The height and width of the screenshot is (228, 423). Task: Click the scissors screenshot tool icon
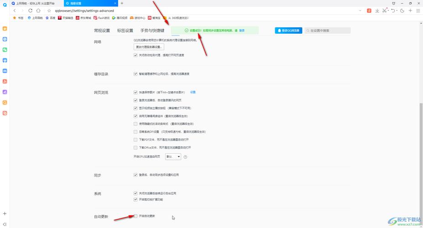[385, 10]
